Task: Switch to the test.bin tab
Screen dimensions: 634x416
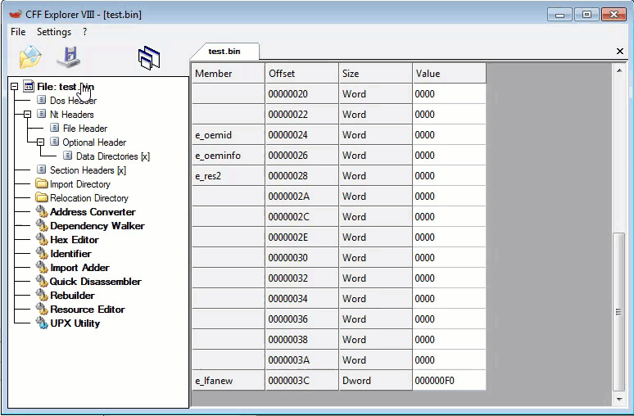Action: 224,52
